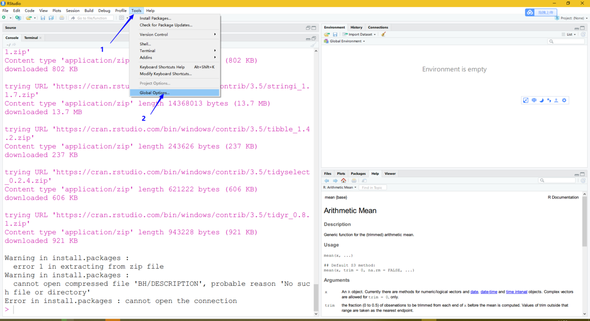Click the clear console broom icon

(x=313, y=45)
